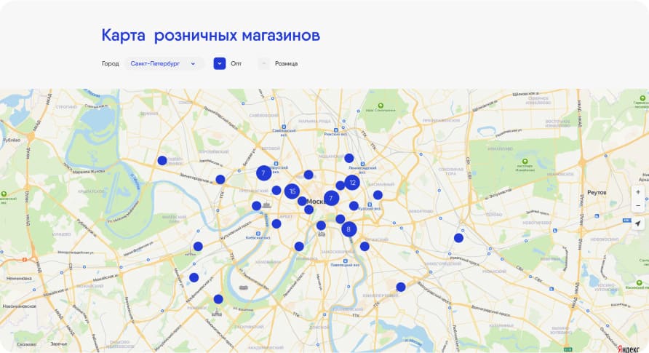Viewport: 649px width, 353px height.
Task: Select the store pin near Волгоградский проспект
Action: (401, 287)
